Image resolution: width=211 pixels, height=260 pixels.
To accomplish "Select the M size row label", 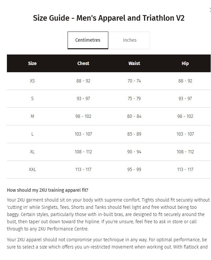I will coord(32,116).
